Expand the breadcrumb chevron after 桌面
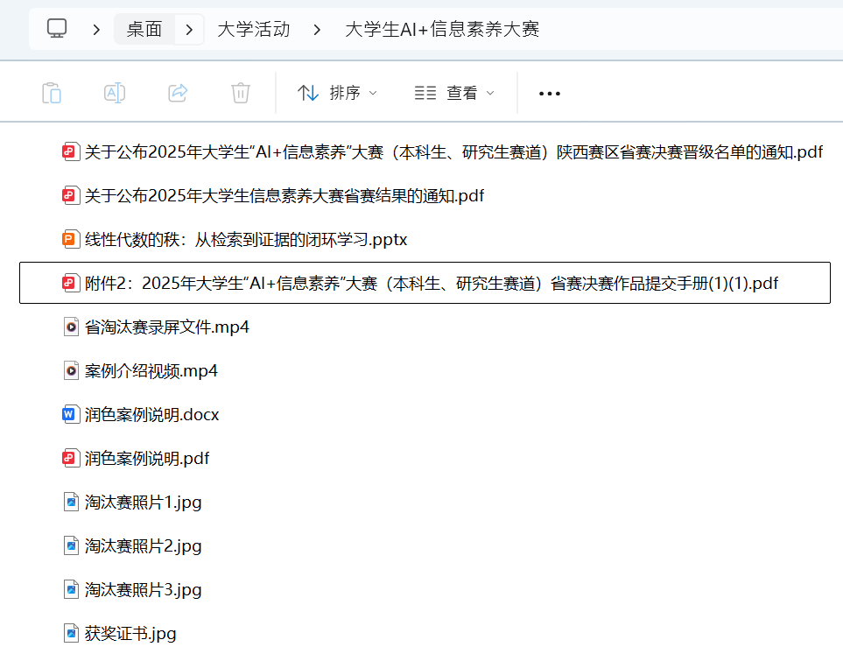This screenshot has height=668, width=843. pos(189,28)
